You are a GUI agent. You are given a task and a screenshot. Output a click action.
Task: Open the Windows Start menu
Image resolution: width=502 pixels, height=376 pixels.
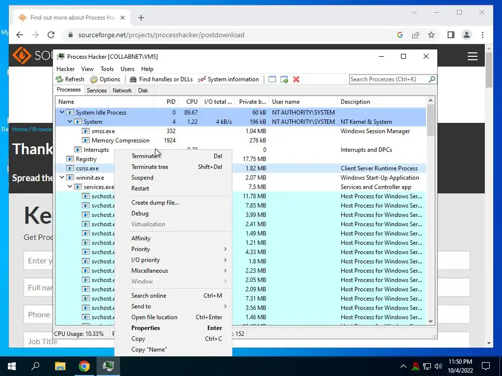pos(12,366)
